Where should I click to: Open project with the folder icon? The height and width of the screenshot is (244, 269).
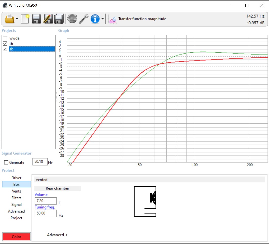tap(10, 19)
